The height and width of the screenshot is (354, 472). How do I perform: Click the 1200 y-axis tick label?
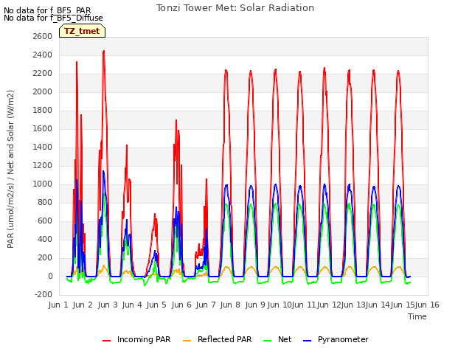[43, 165]
